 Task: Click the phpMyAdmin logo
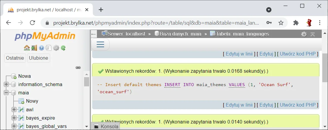45,37
